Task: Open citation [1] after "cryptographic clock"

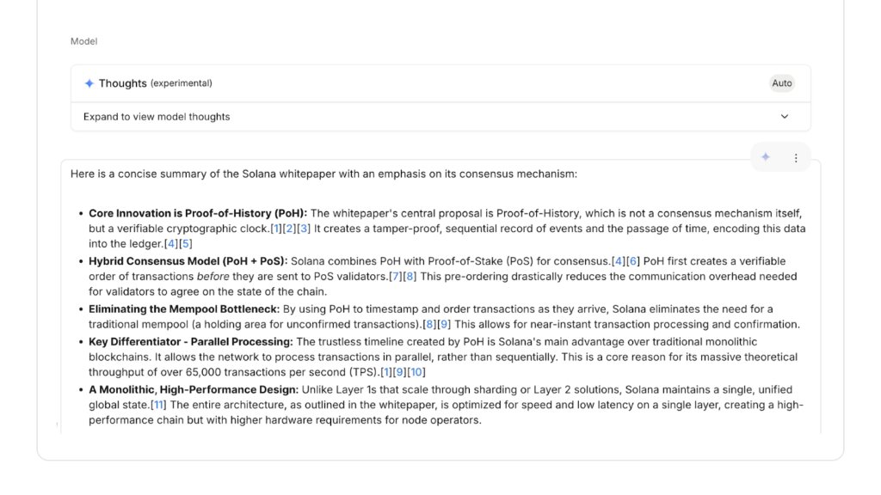Action: coord(276,229)
